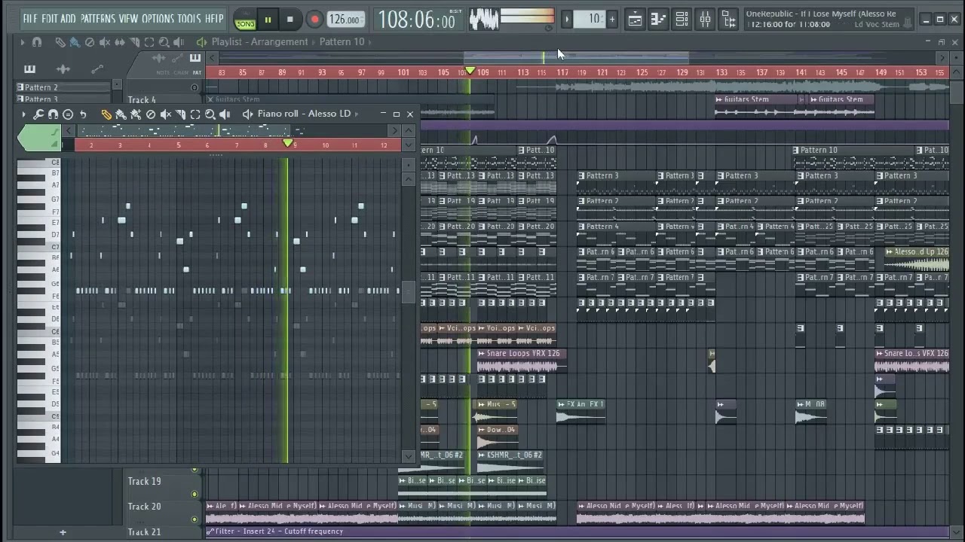Toggle Piano roll snap magnet
This screenshot has height=542, width=965.
[x=53, y=114]
